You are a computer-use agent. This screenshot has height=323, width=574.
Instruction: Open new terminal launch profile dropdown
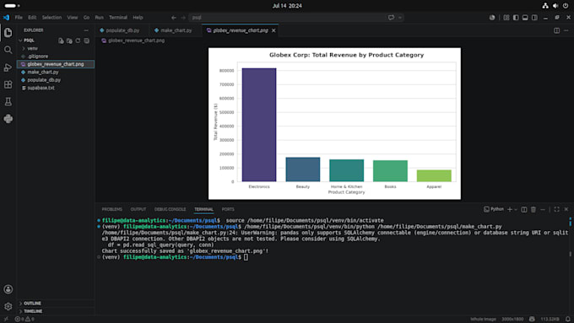[x=516, y=209]
